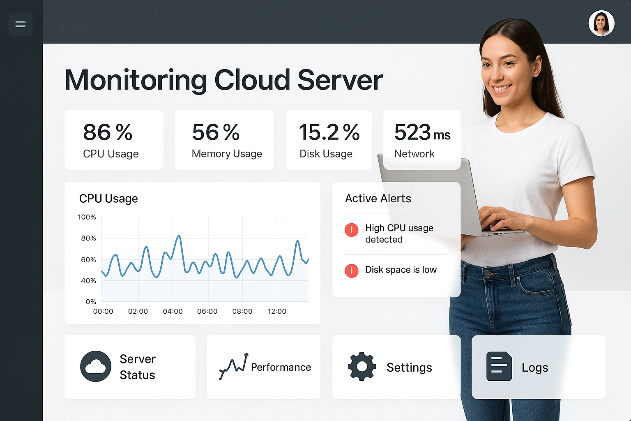This screenshot has height=421, width=631.
Task: Click the 04:00 peak on CPU chart
Action: [x=179, y=236]
